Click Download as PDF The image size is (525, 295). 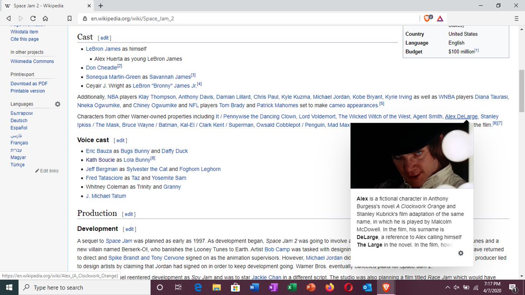[x=29, y=83]
